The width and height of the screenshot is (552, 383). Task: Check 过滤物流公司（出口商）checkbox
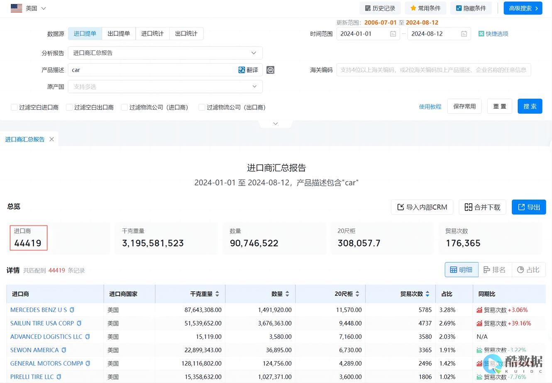[x=202, y=107]
